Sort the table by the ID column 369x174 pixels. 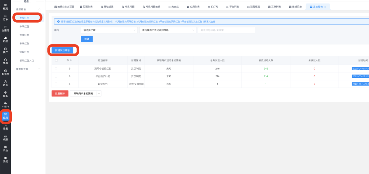click(71, 60)
